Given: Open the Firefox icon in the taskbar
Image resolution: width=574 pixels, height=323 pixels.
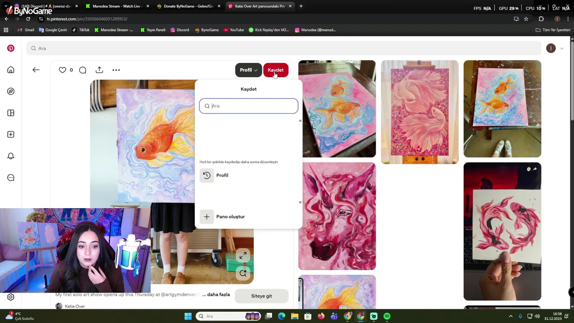Looking at the screenshot, I should (321, 316).
